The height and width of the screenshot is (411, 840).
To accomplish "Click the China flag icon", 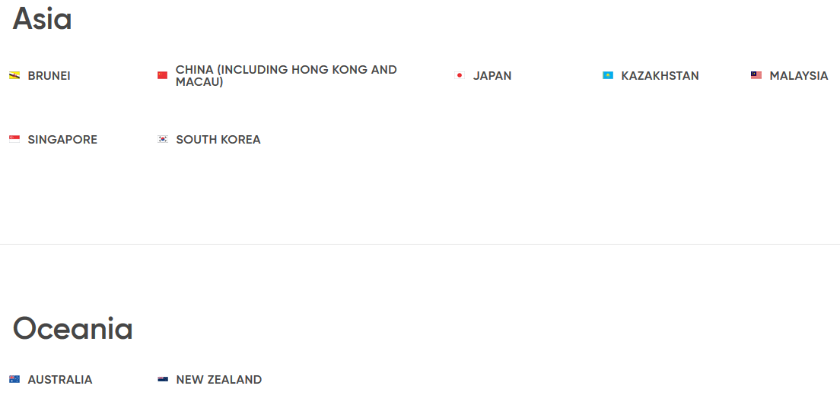I will 162,75.
